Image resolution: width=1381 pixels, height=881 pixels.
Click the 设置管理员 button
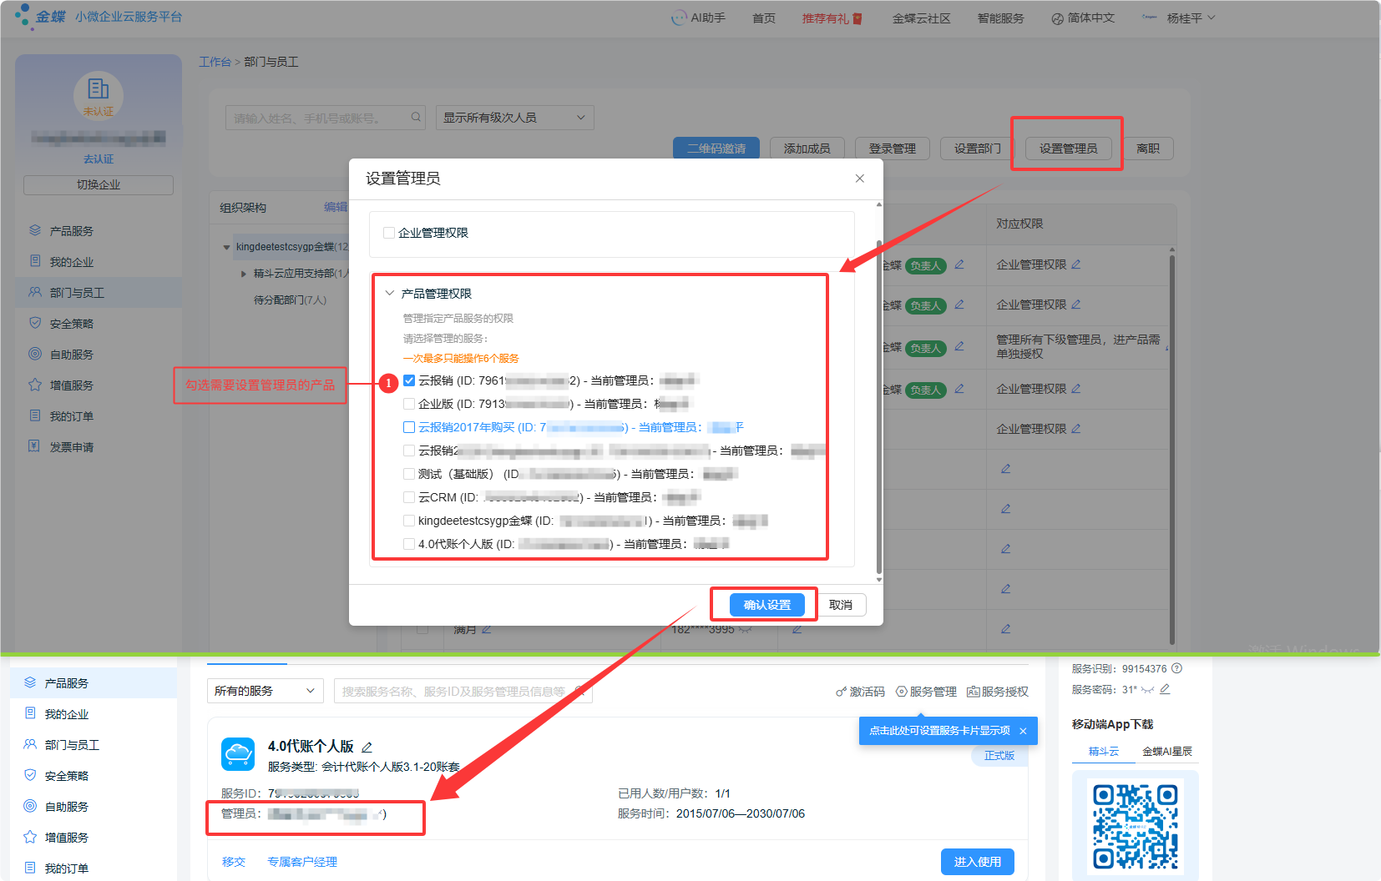click(x=1068, y=149)
